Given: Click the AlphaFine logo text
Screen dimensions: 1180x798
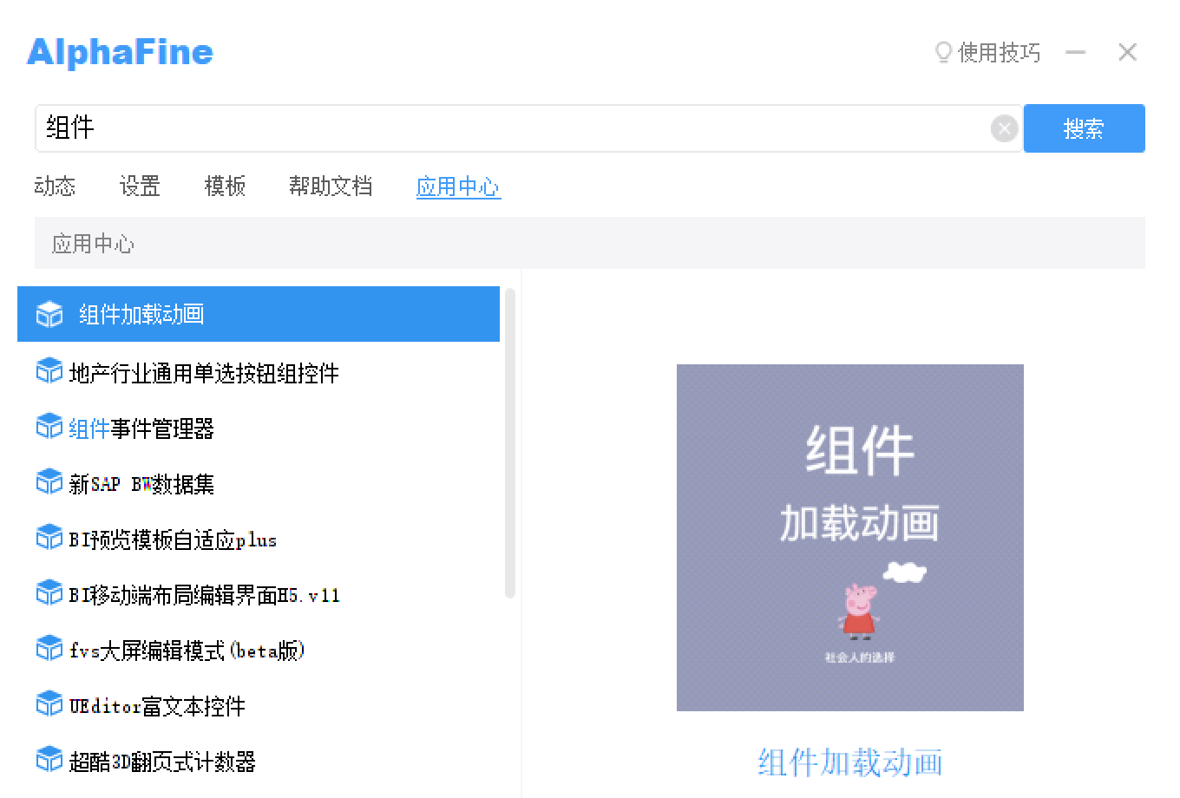Looking at the screenshot, I should pos(120,52).
